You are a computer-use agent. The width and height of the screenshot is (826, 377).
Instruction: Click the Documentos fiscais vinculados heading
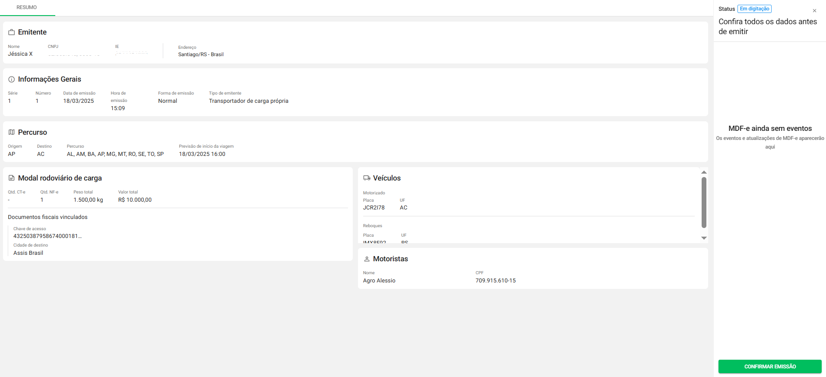click(x=47, y=217)
